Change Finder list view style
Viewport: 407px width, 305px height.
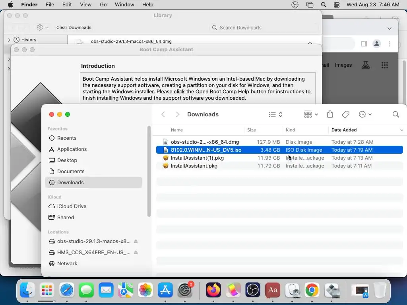pos(275,114)
